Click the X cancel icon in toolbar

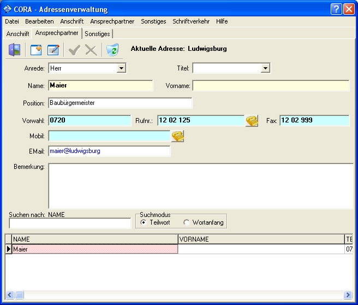91,50
